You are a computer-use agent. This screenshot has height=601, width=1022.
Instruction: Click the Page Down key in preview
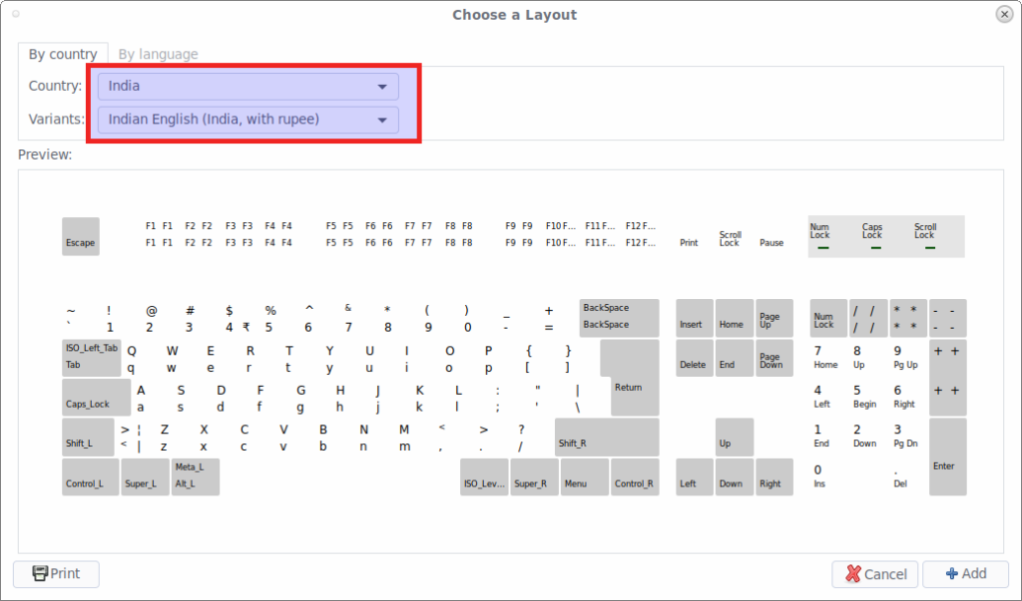(x=773, y=357)
